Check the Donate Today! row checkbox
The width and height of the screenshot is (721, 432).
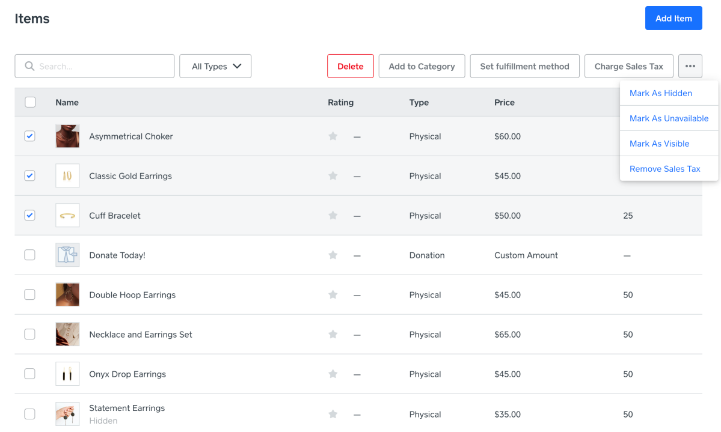[29, 255]
